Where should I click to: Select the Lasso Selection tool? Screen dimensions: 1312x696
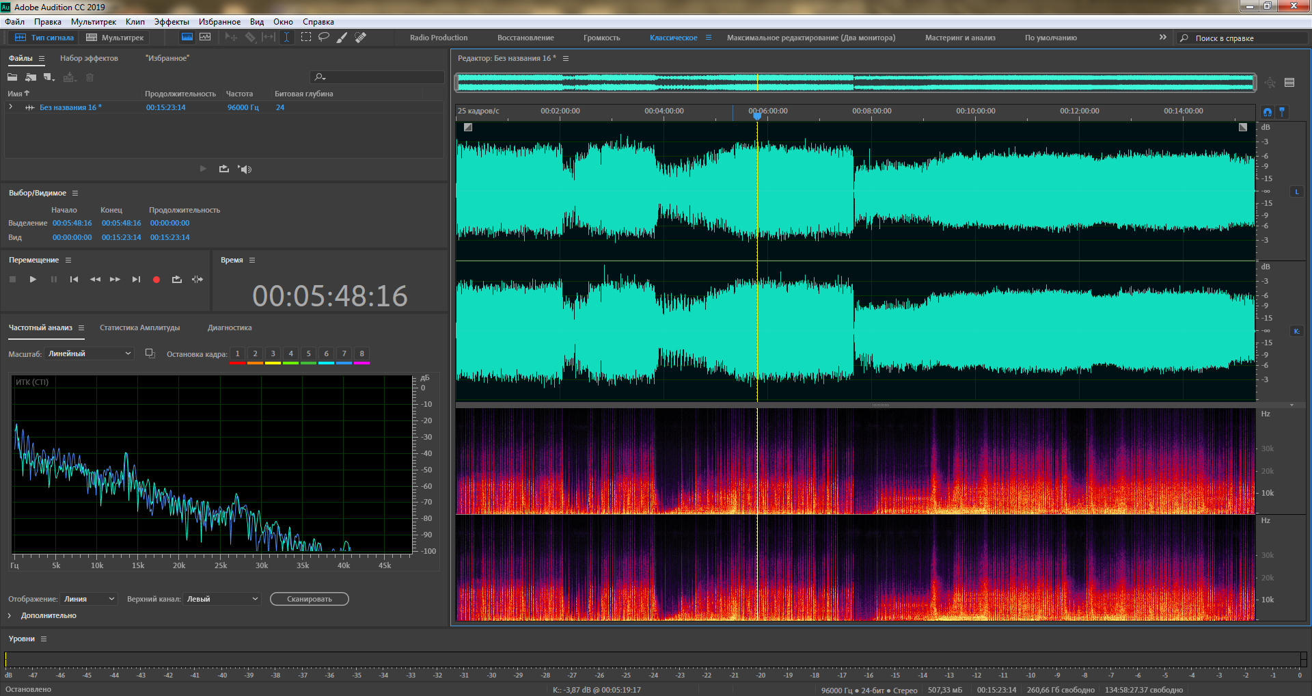tap(324, 38)
